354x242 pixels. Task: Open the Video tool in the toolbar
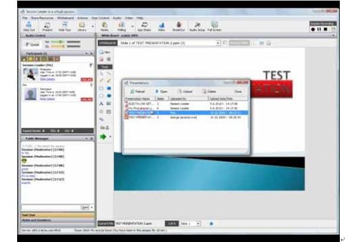click(x=162, y=26)
